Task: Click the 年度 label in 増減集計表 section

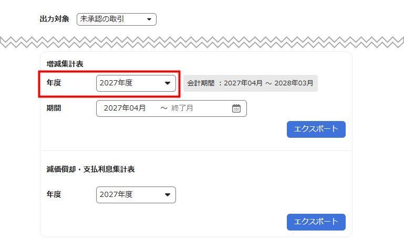Action: click(x=54, y=83)
